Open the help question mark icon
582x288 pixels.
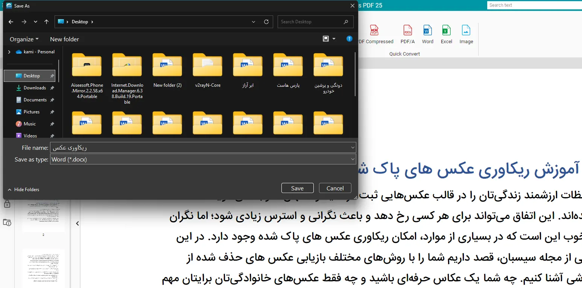[349, 39]
